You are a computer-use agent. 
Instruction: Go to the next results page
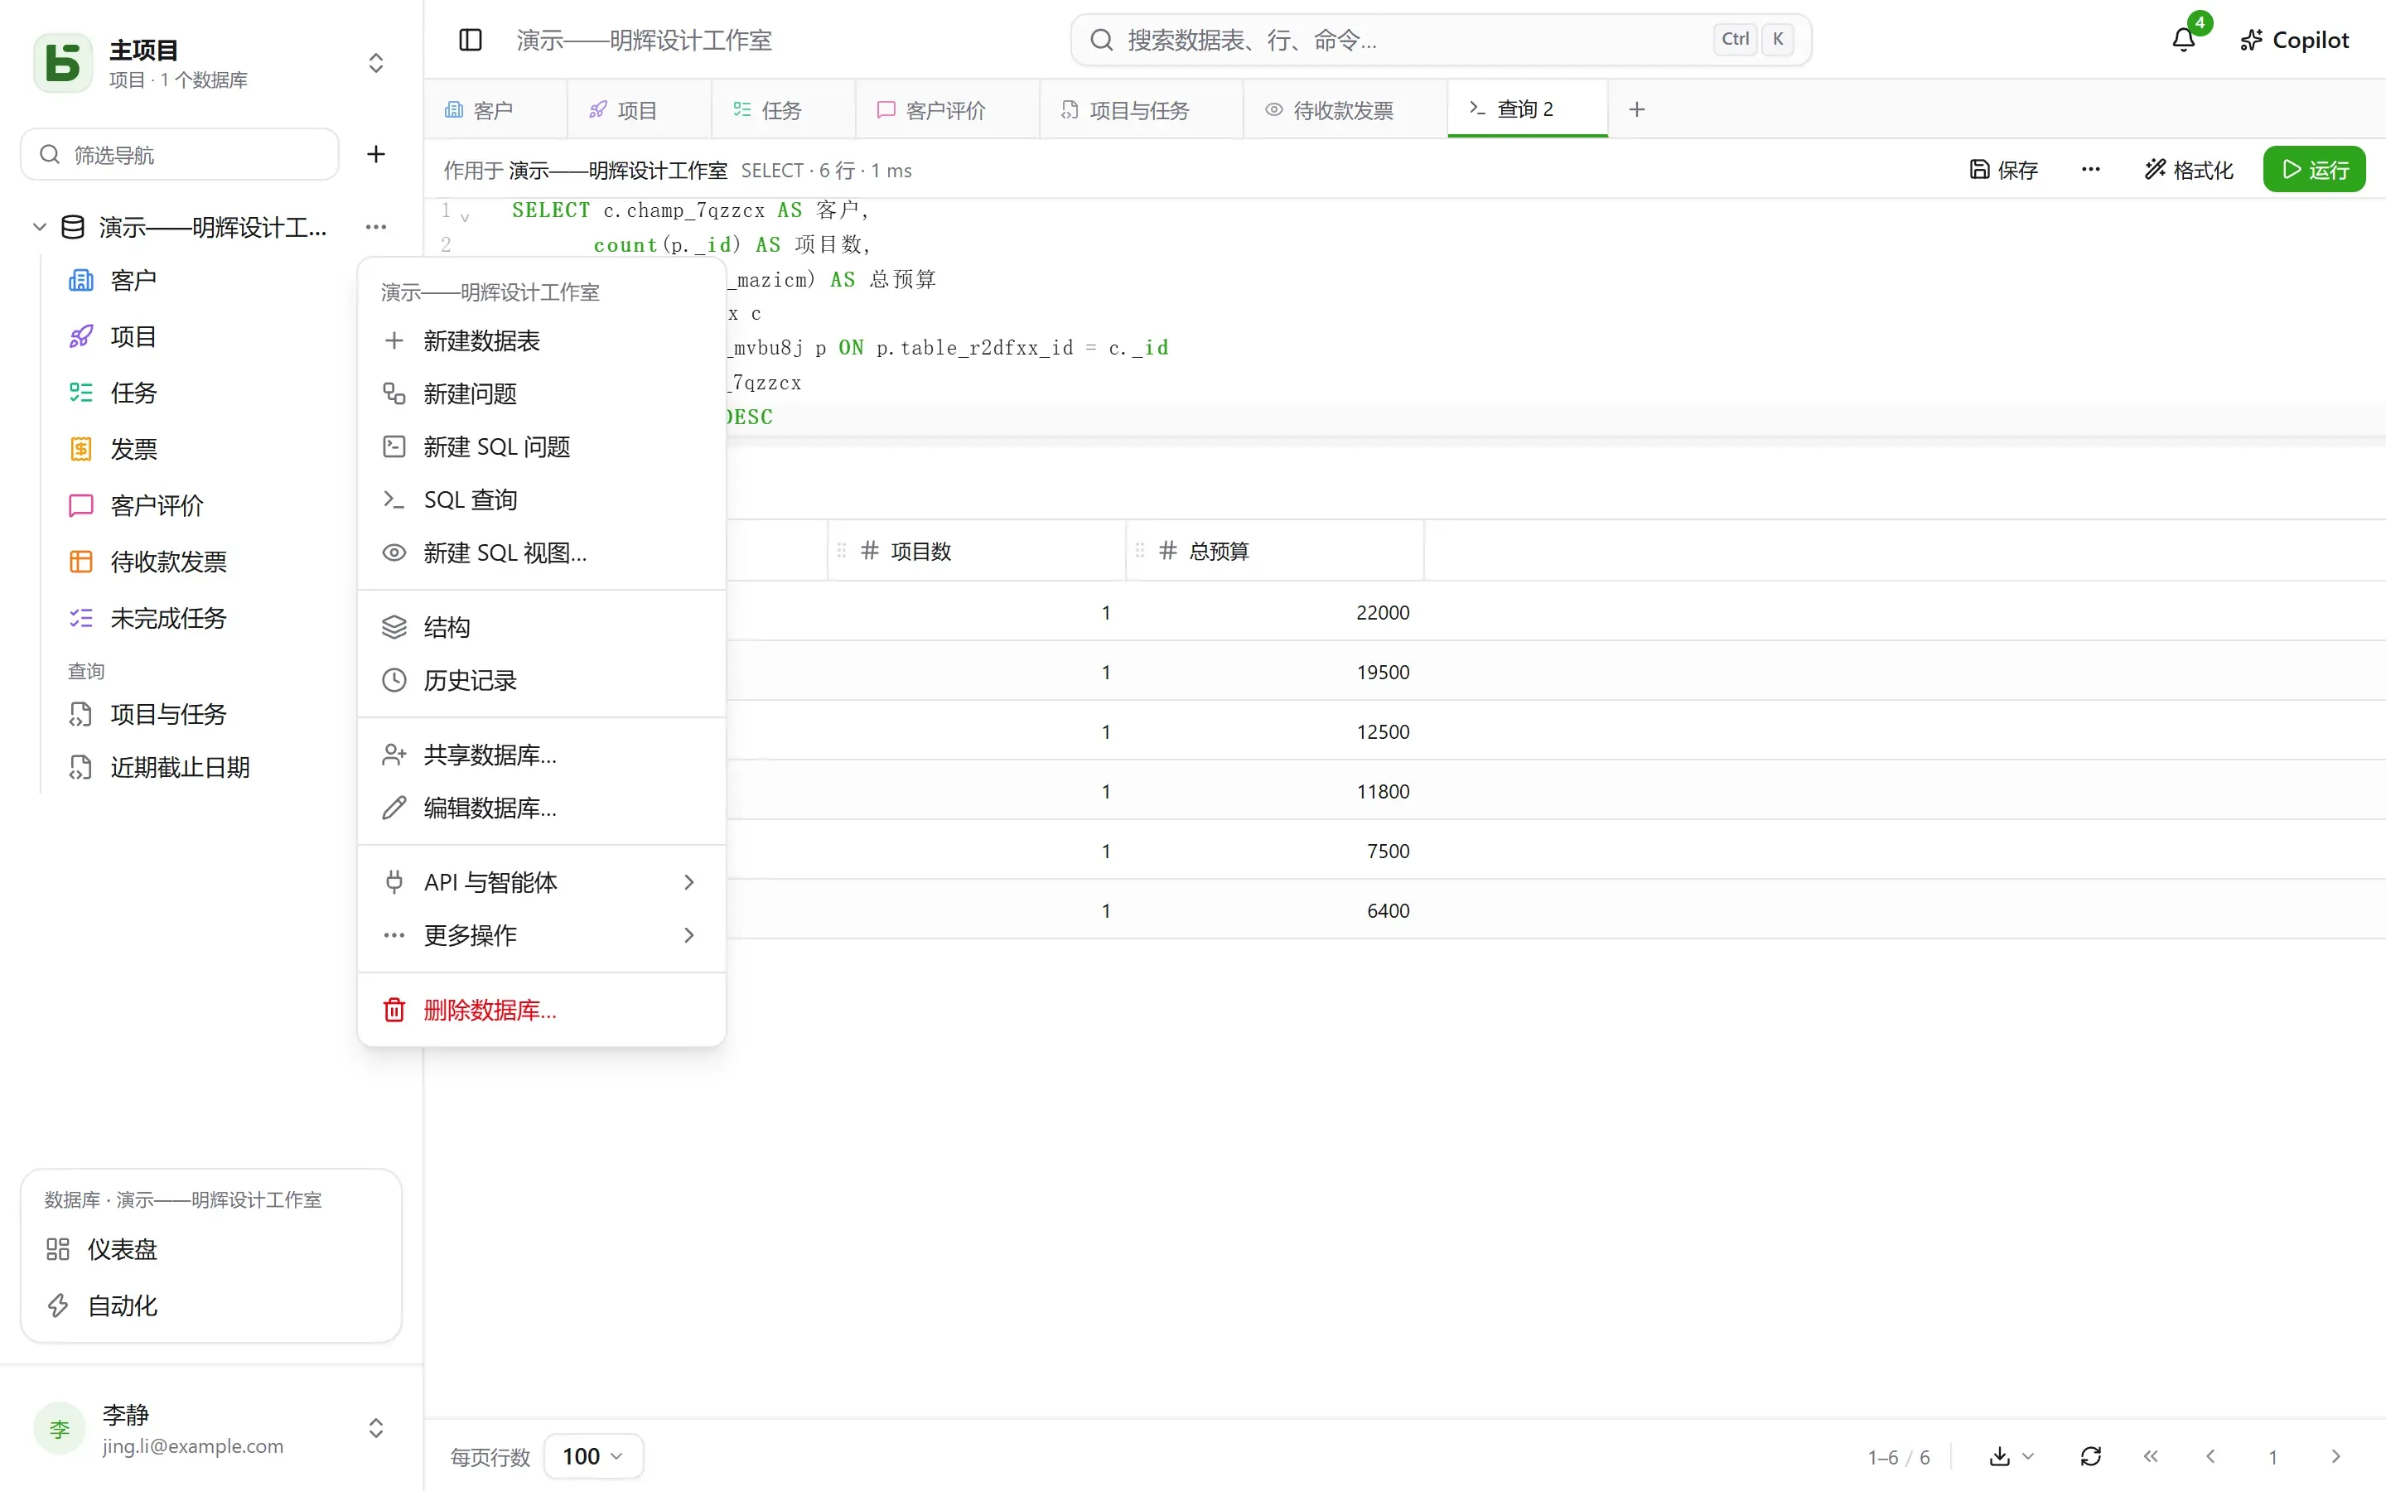tap(2335, 1456)
